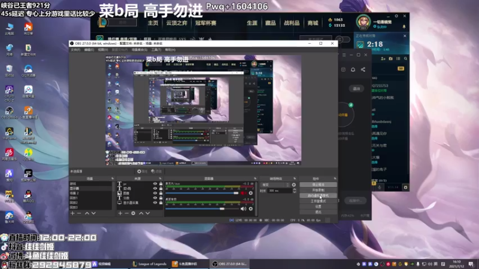
Task: Open the 文件(F) menu in OBS
Action: tap(75, 50)
